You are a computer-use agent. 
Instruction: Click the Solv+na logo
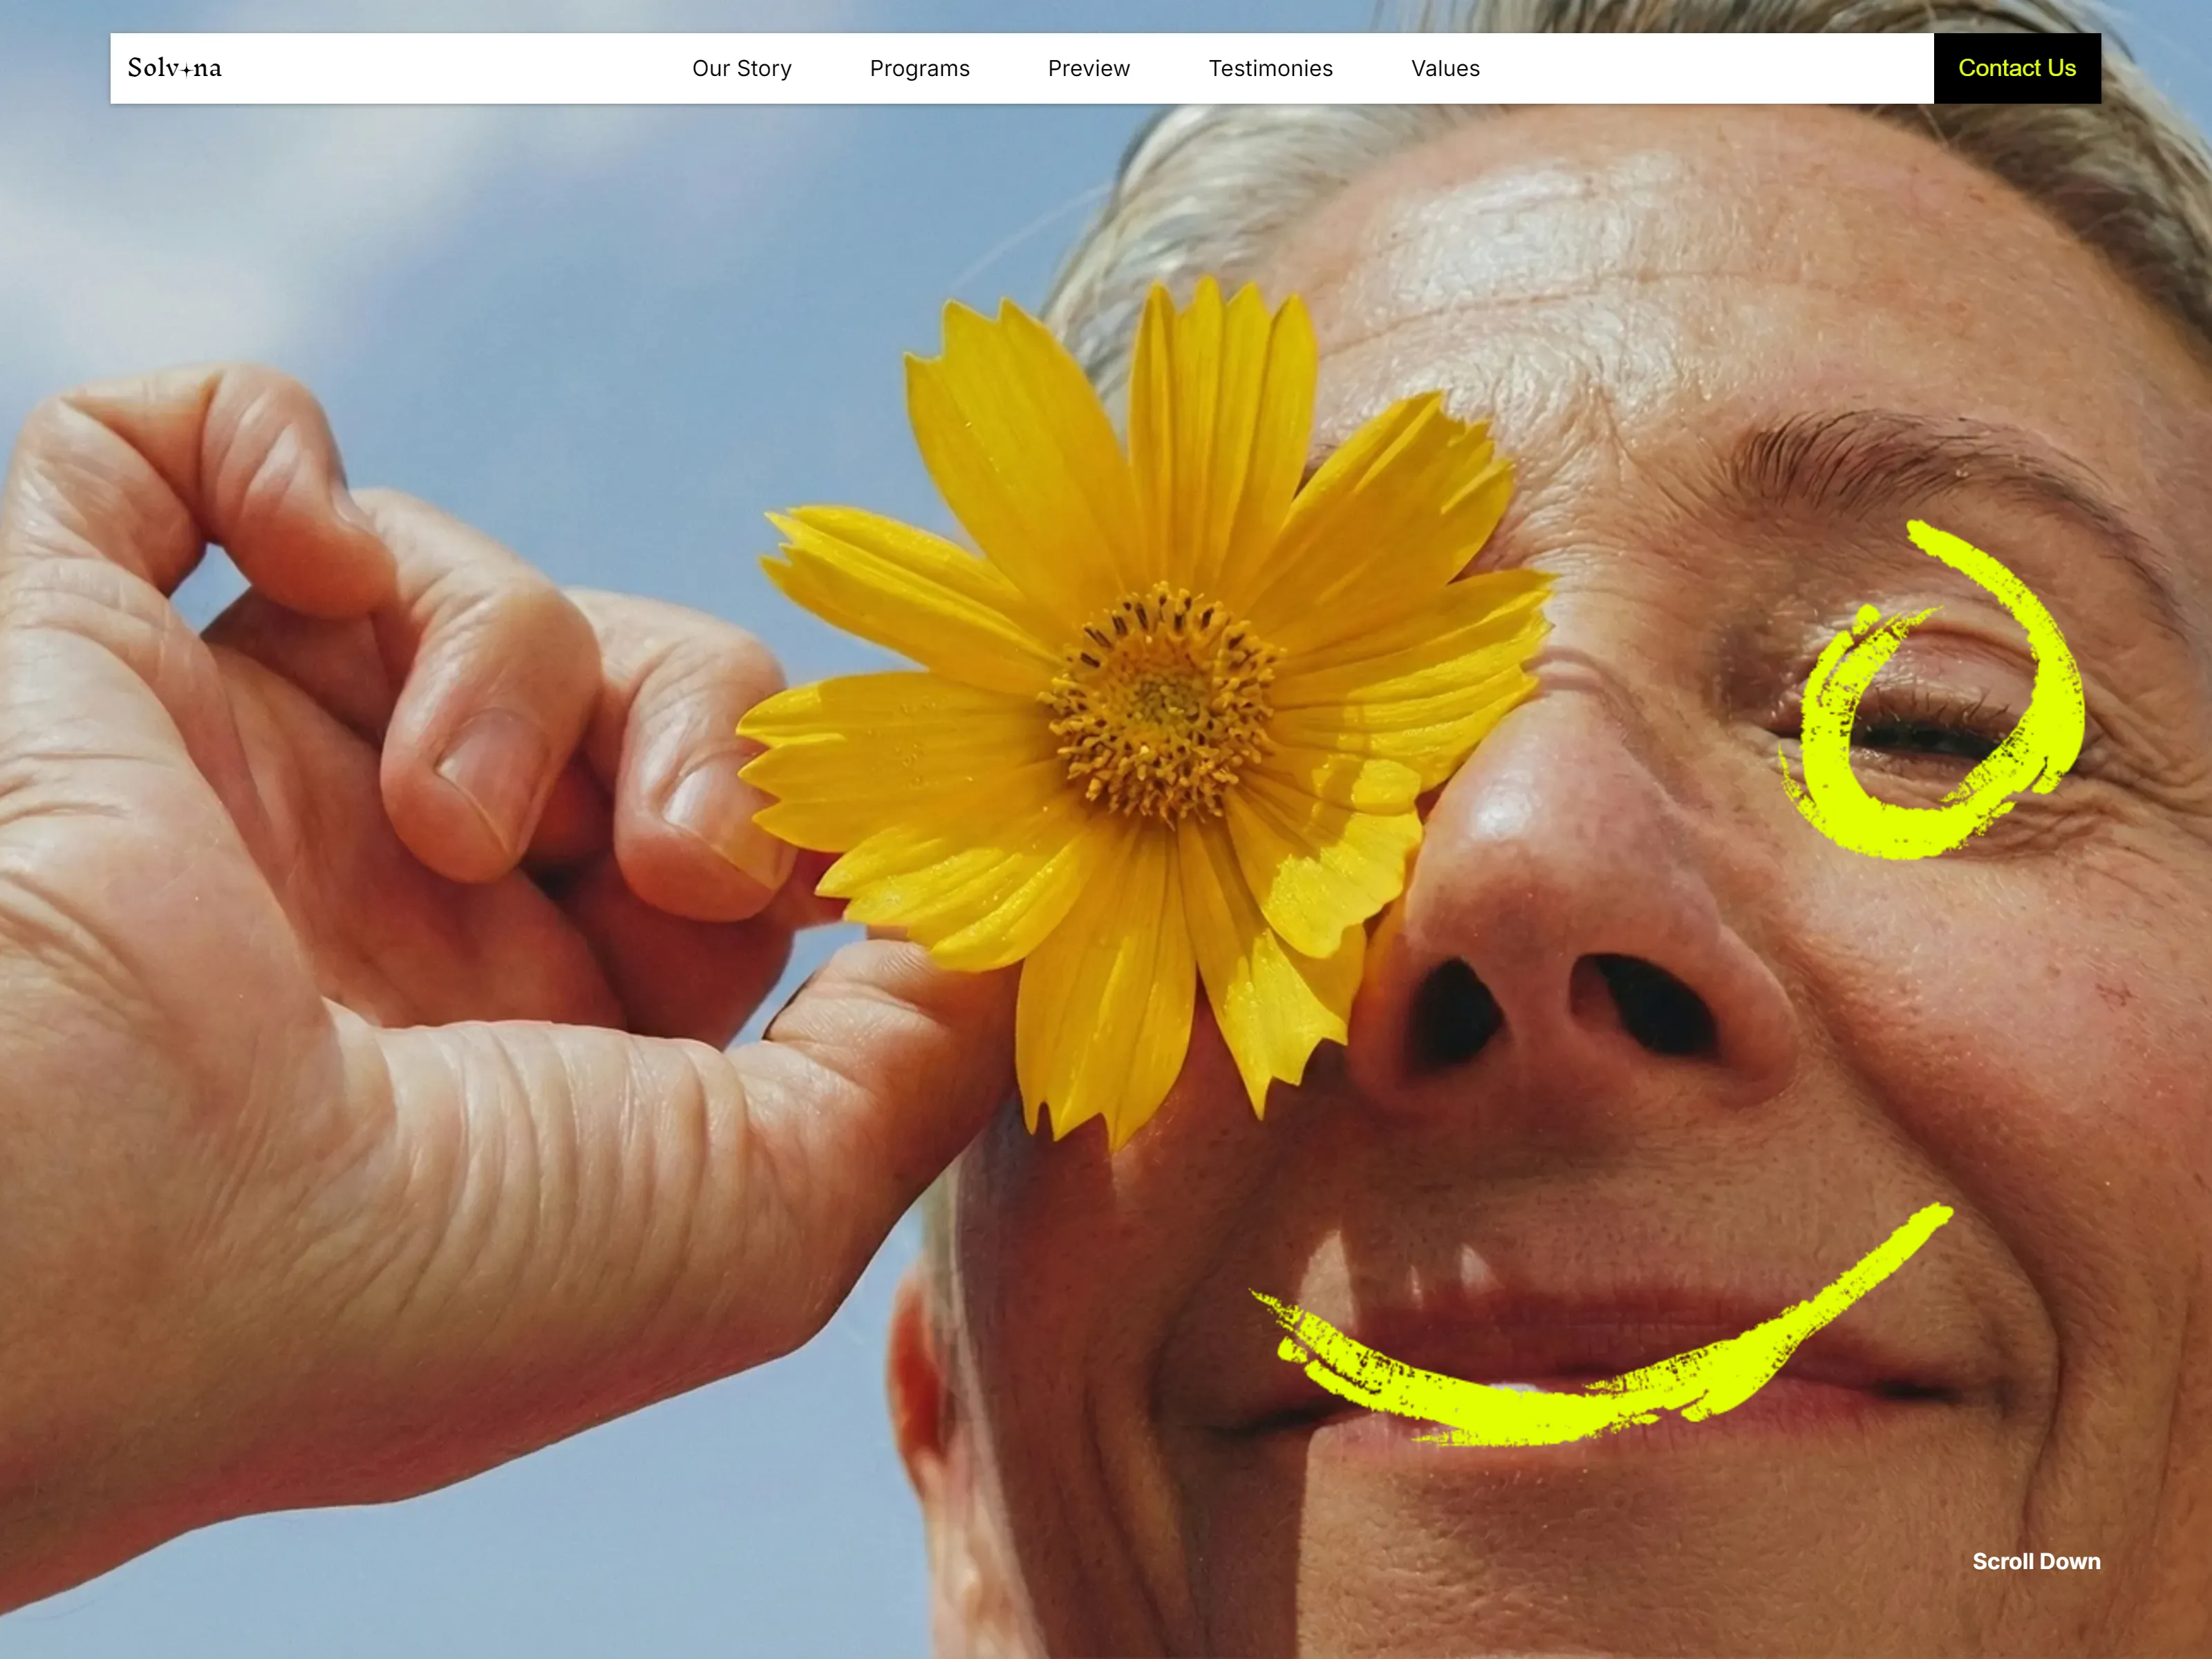175,68
